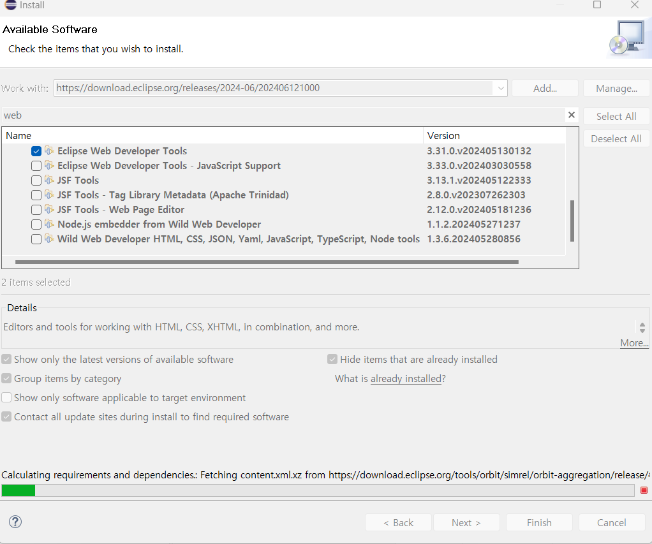The image size is (652, 544).
Task: Click the Apache Trinidad Tag Library feature icon
Action: coord(50,195)
